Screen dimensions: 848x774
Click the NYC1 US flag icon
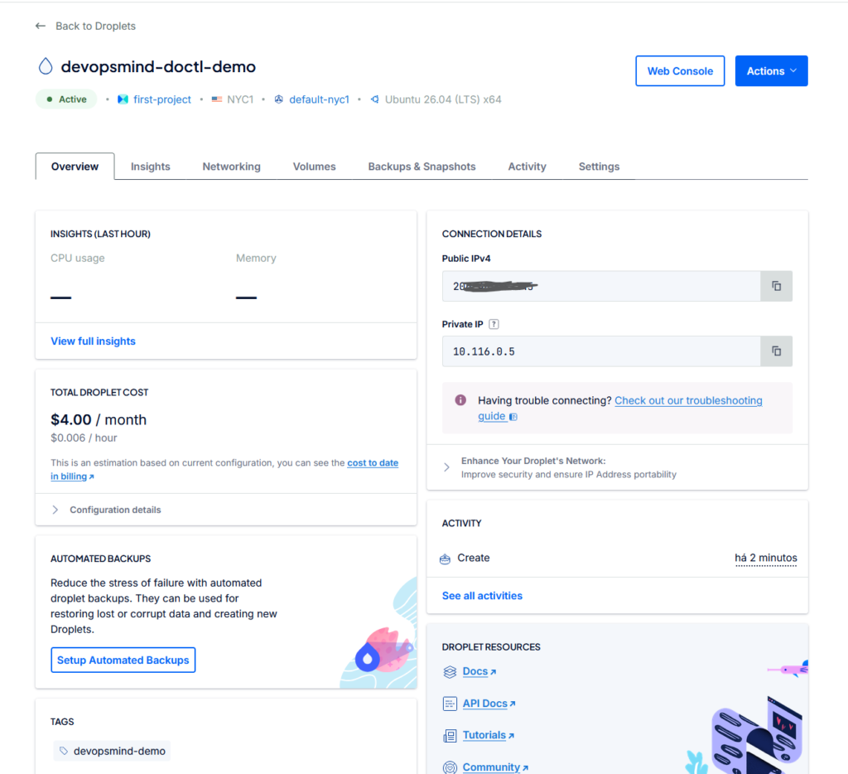click(217, 99)
